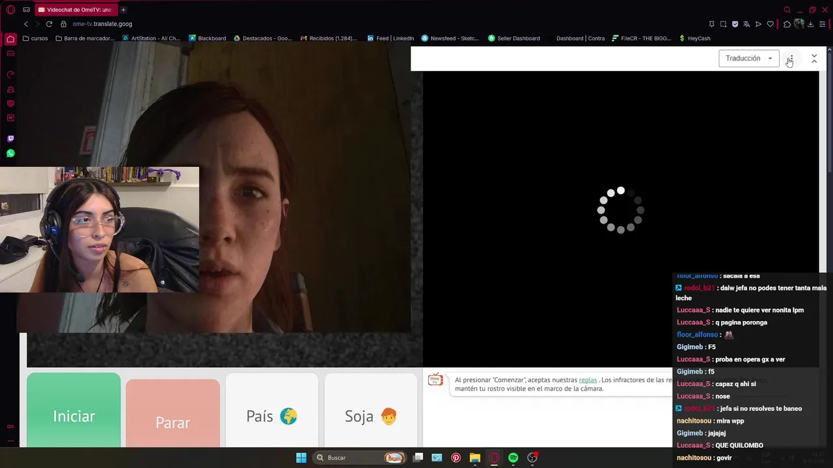Screen dimensions: 833x468
Task: Select the Videochat de OmeTV tab
Action: tap(75, 10)
